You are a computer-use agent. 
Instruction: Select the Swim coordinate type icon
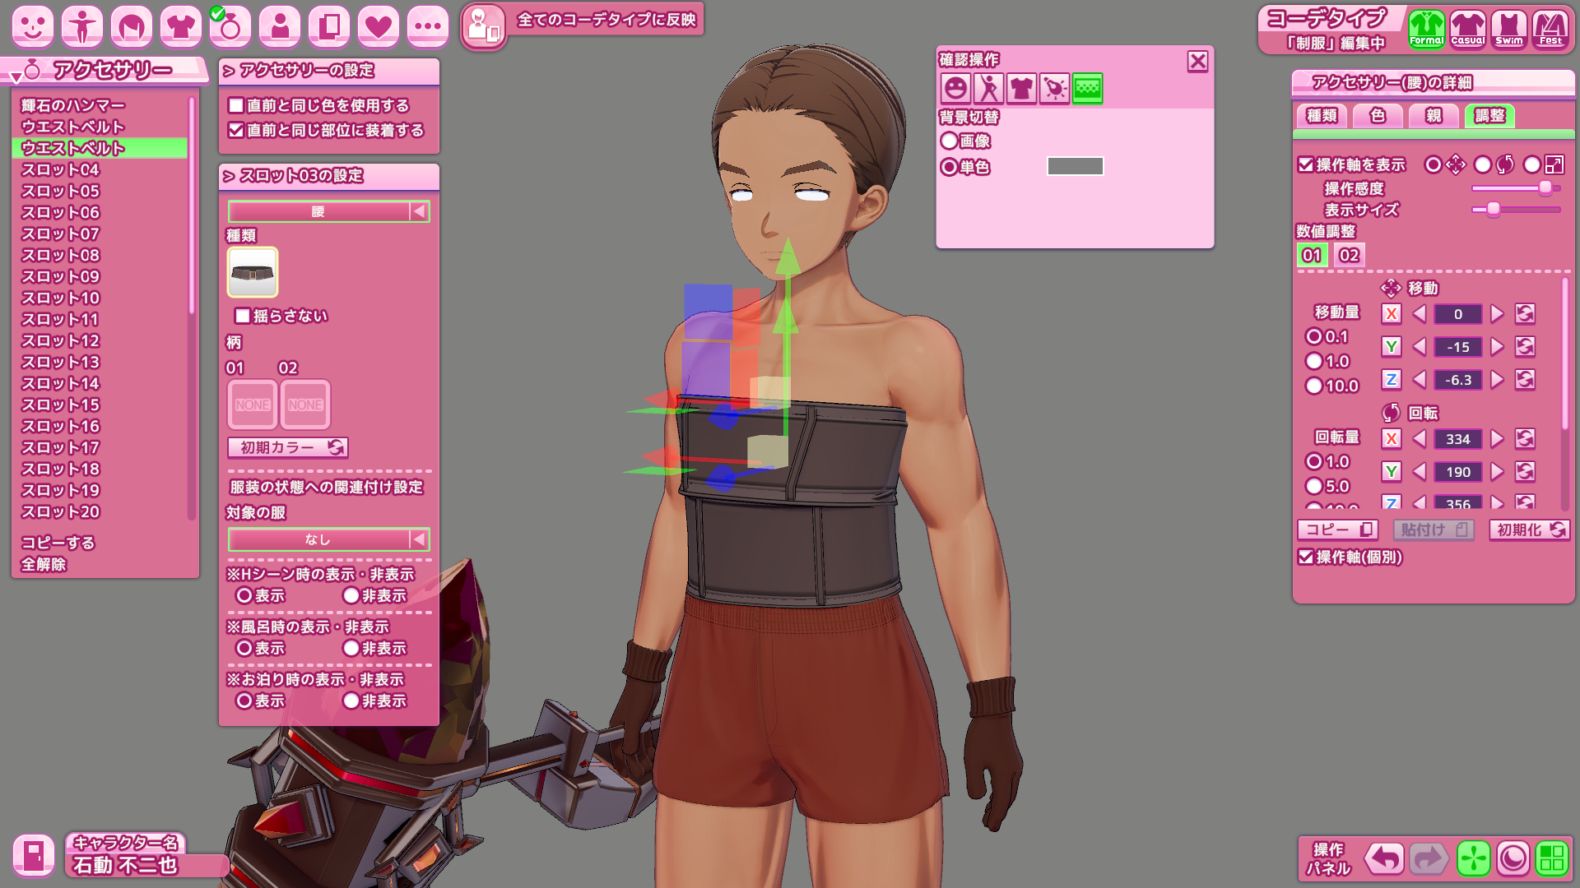pos(1508,30)
